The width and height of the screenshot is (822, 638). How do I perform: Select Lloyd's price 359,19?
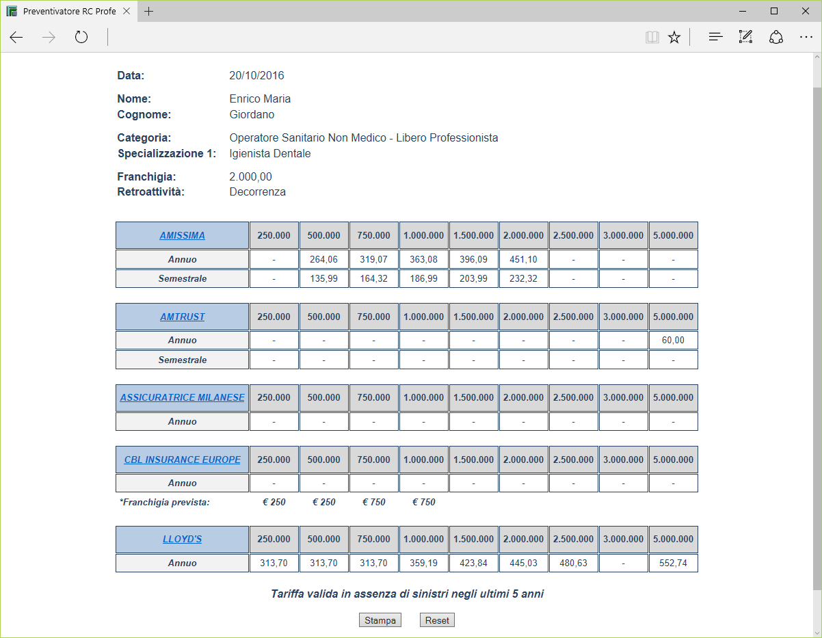pyautogui.click(x=424, y=563)
